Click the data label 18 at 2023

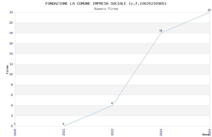coord(161,31)
